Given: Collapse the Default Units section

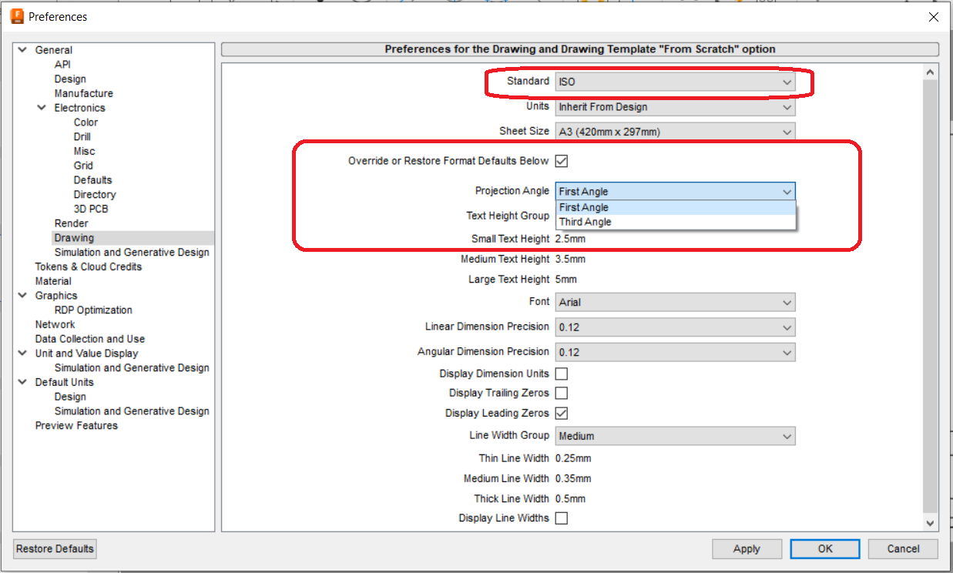Looking at the screenshot, I should (22, 382).
